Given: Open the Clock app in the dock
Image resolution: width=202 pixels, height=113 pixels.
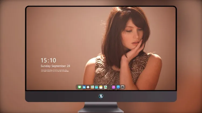Looking at the screenshot, I should tap(88, 87).
